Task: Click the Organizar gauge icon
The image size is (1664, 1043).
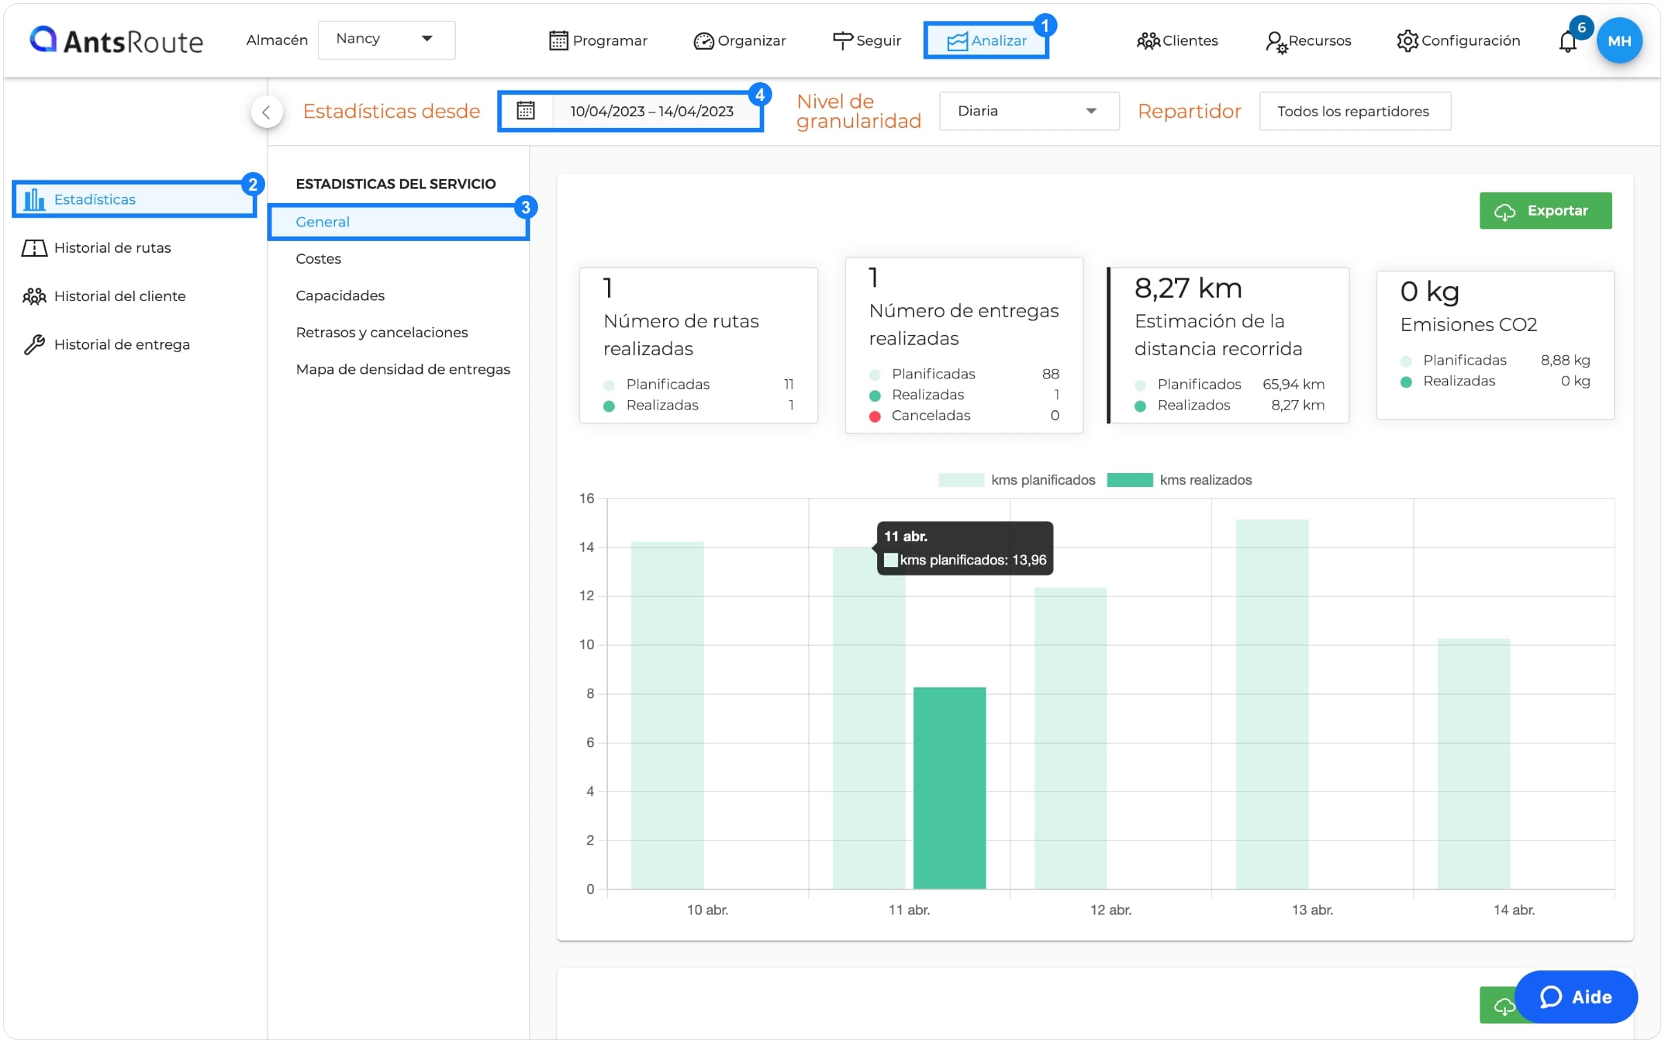Action: pyautogui.click(x=703, y=41)
